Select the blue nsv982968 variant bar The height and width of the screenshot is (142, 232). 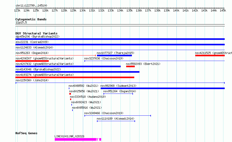(163, 88)
